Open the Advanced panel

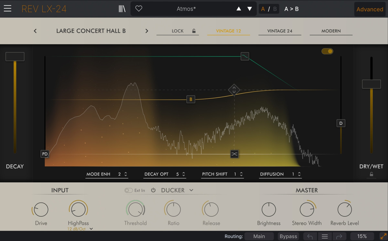[370, 9]
